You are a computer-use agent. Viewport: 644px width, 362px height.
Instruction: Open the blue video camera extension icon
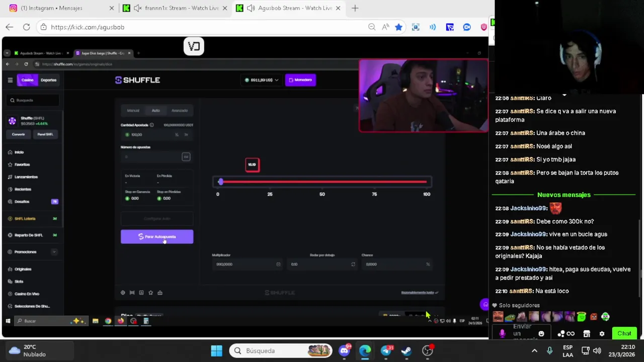(x=467, y=27)
